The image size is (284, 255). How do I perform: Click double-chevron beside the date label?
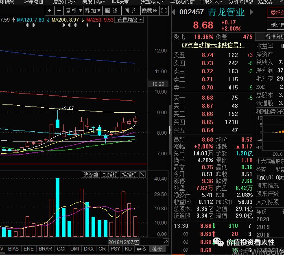pyautogui.click(x=166, y=242)
